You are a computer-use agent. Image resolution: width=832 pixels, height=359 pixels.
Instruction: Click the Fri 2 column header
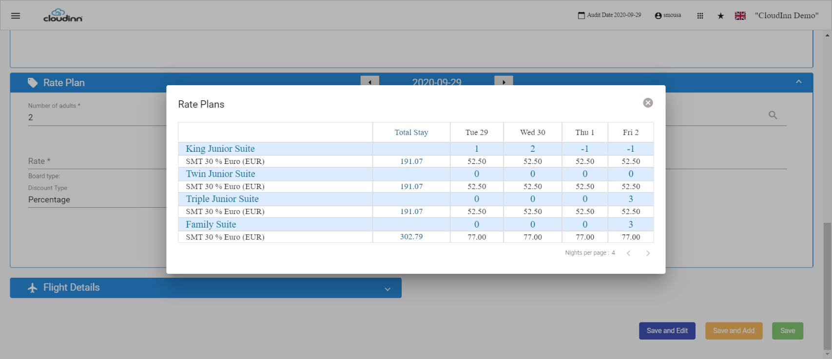(631, 132)
